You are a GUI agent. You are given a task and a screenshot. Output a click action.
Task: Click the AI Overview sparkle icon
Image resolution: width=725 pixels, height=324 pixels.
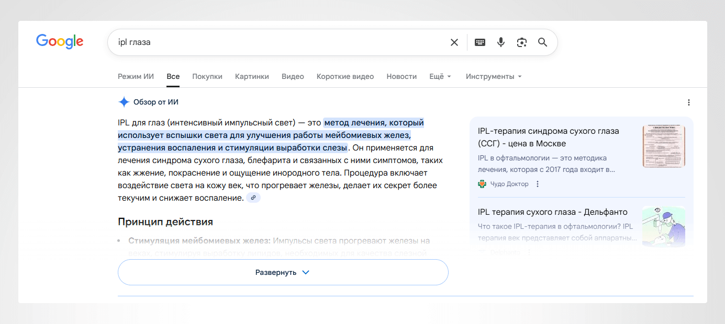coord(122,101)
